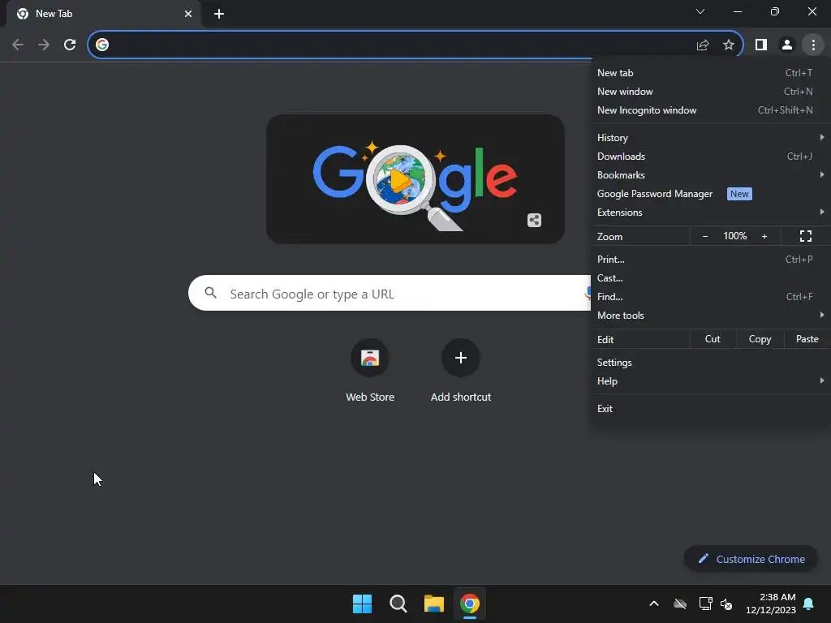Click the muted volume tray icon
The image size is (831, 623).
(x=726, y=604)
